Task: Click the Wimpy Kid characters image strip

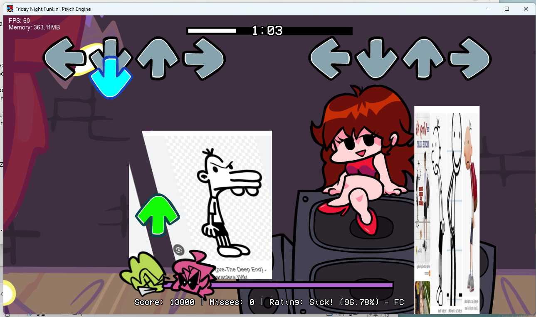Action: coord(447,210)
